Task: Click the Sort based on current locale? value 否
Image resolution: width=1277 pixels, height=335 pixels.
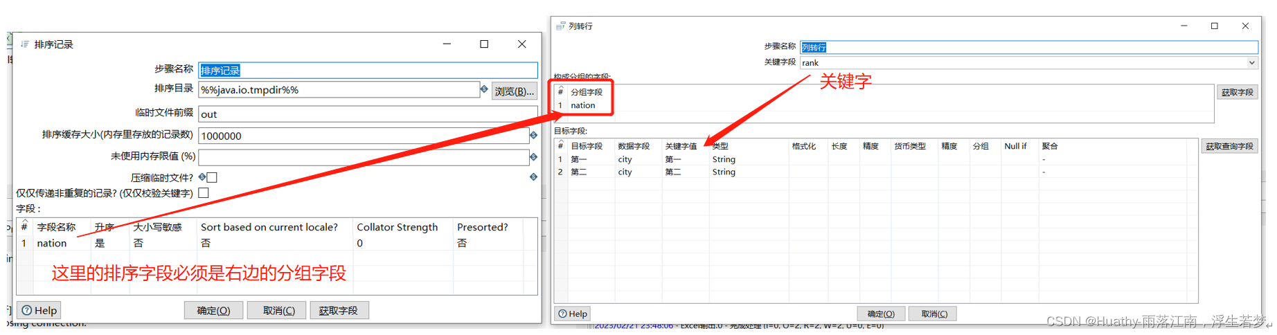Action: coord(206,243)
